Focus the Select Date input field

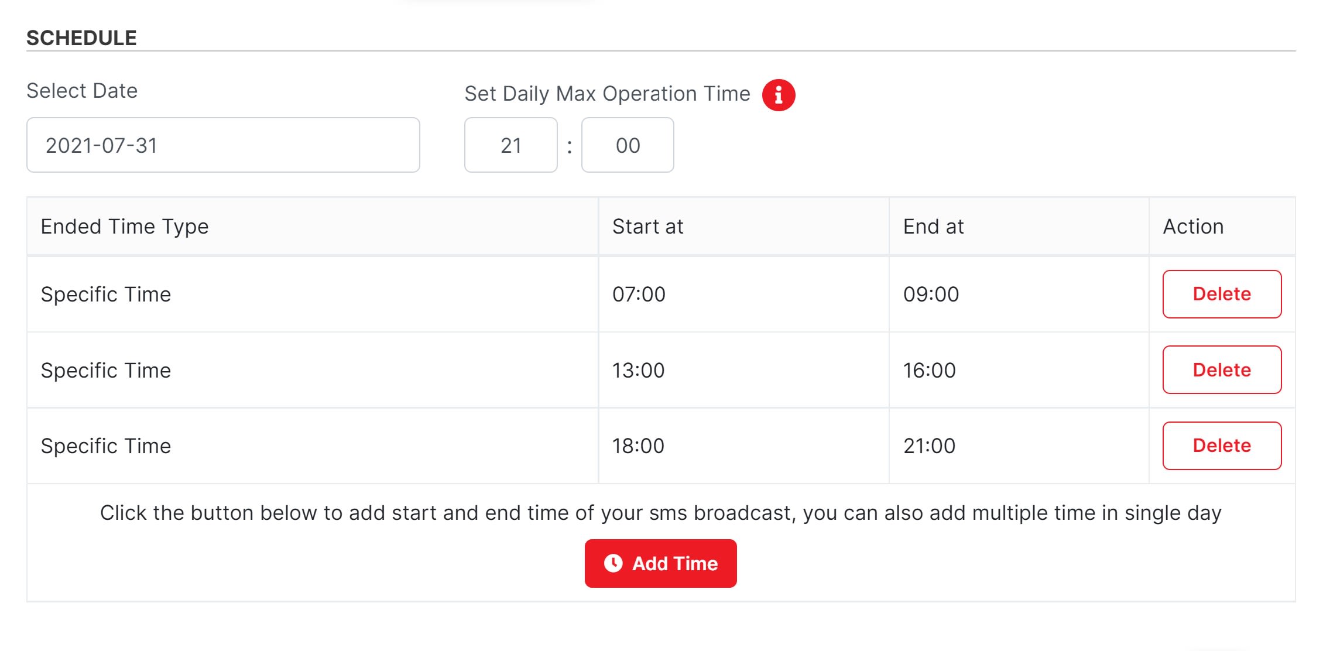tap(223, 145)
